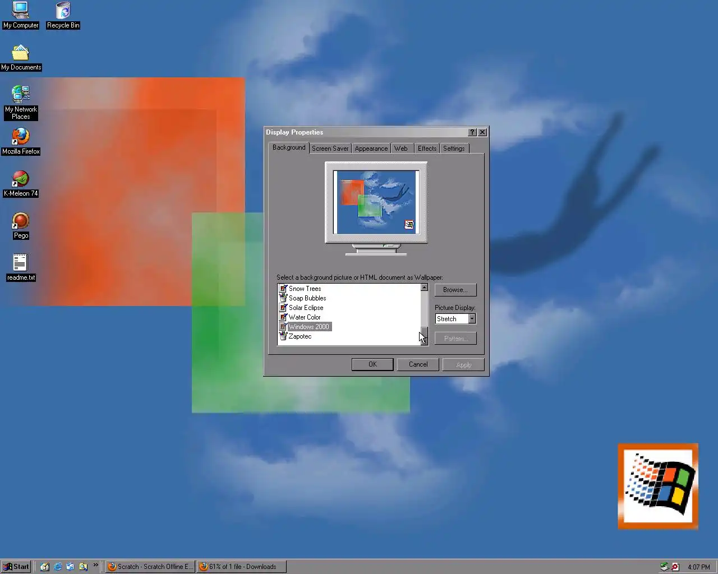The height and width of the screenshot is (574, 718).
Task: Close the Display Properties dialog
Action: pyautogui.click(x=482, y=132)
